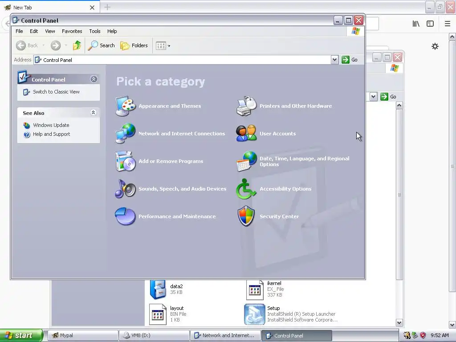
Task: Expand address dropdown in the background Explorer window
Action: coord(374,97)
